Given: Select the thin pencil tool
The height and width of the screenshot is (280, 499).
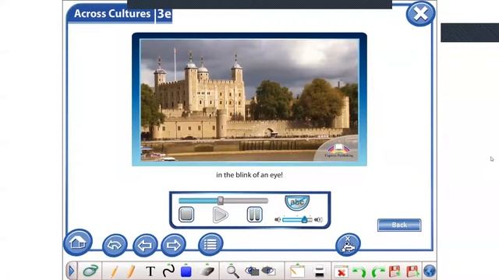Looking at the screenshot, I should coord(115,271).
